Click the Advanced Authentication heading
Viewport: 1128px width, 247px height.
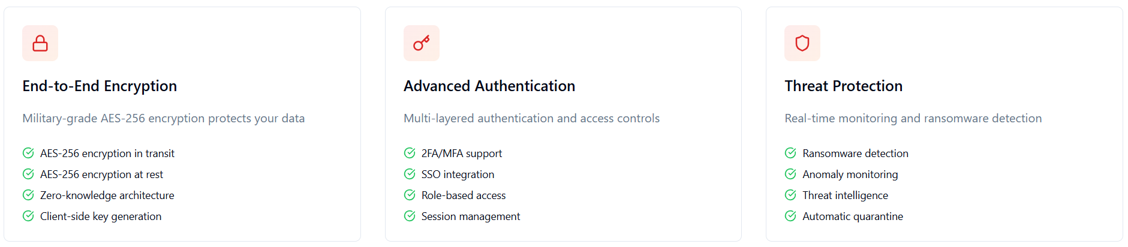(x=489, y=86)
